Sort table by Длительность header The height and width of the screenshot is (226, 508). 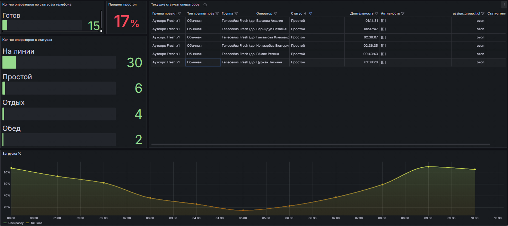362,13
